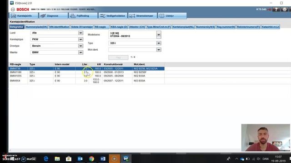Select the Nummerskylt(S) sub-tab
Screen dimensions: 291x163
click(206, 27)
